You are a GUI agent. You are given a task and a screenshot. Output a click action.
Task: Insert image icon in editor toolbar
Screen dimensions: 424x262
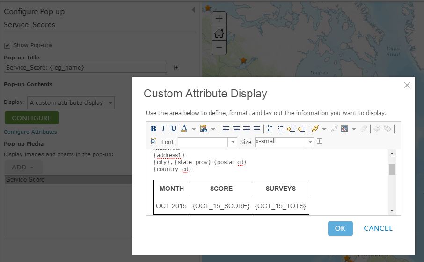[344, 129]
